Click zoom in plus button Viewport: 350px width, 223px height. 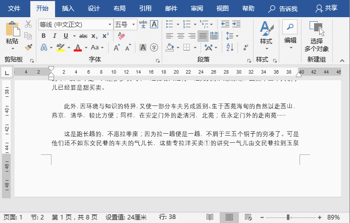pyautogui.click(x=320, y=217)
